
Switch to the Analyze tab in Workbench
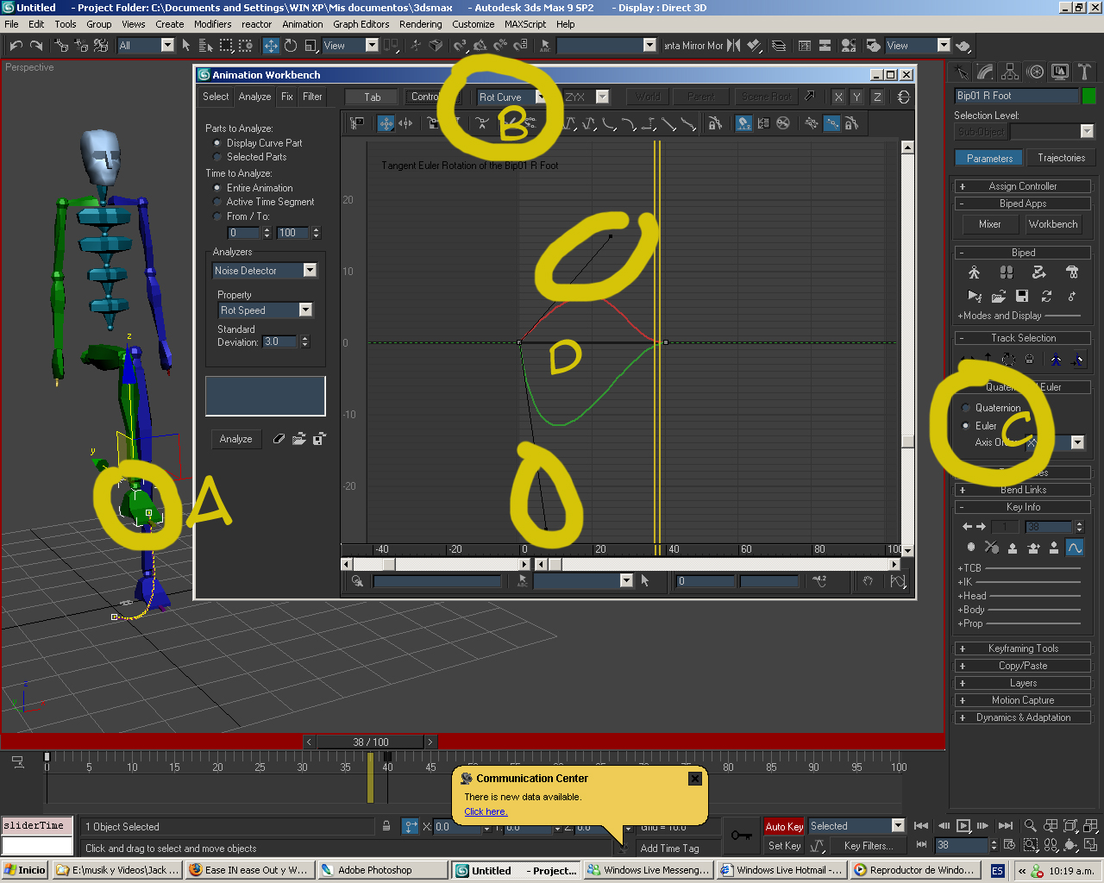click(254, 97)
